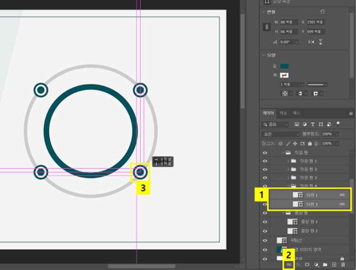Click the X position input field
Viewport: 356px width, 270px height.
(315, 22)
